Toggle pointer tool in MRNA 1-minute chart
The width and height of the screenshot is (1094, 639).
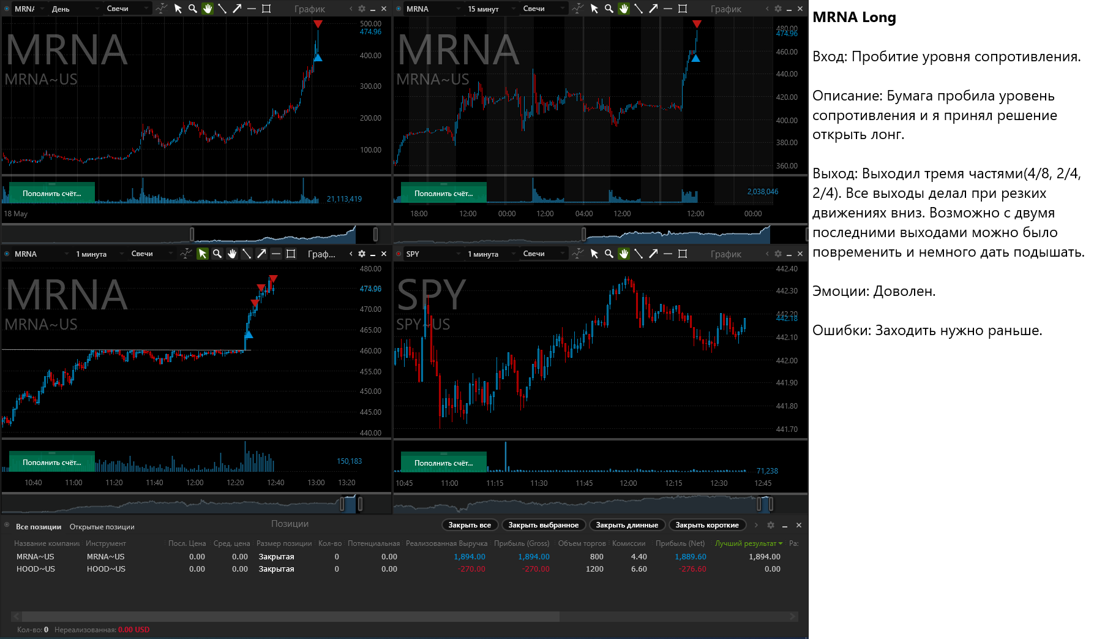point(202,254)
